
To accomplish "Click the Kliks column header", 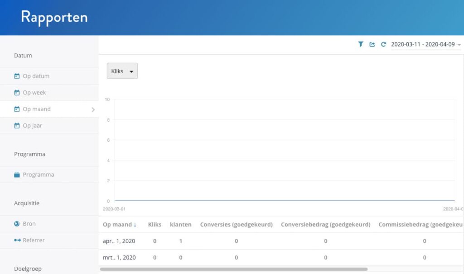I will click(x=155, y=224).
